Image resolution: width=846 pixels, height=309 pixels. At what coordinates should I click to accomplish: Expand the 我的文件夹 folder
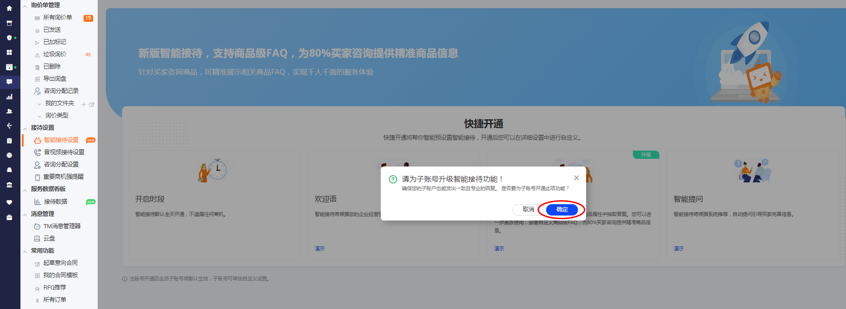39,104
